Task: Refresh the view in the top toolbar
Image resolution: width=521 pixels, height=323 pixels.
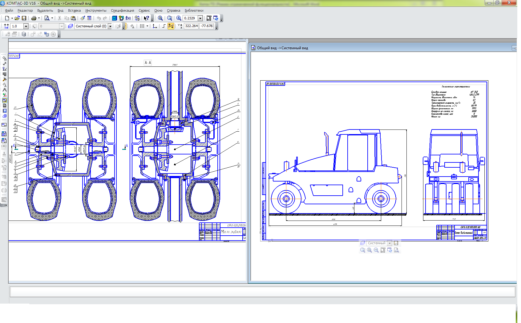Action: pos(216,18)
